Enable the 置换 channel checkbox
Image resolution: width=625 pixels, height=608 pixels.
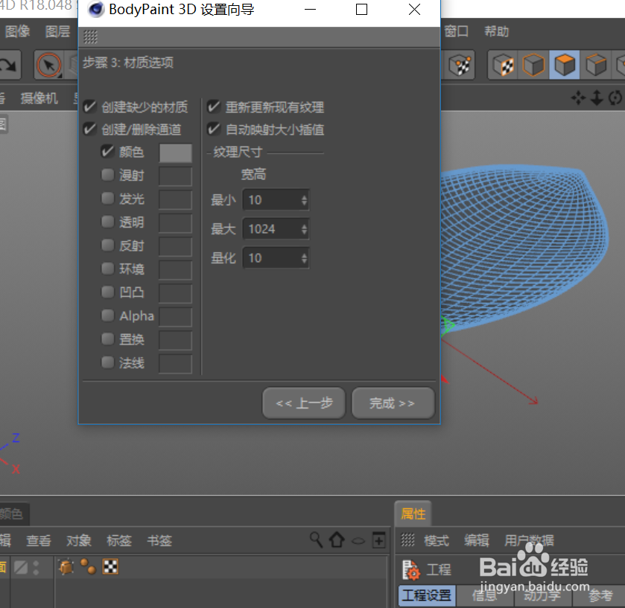pos(107,339)
